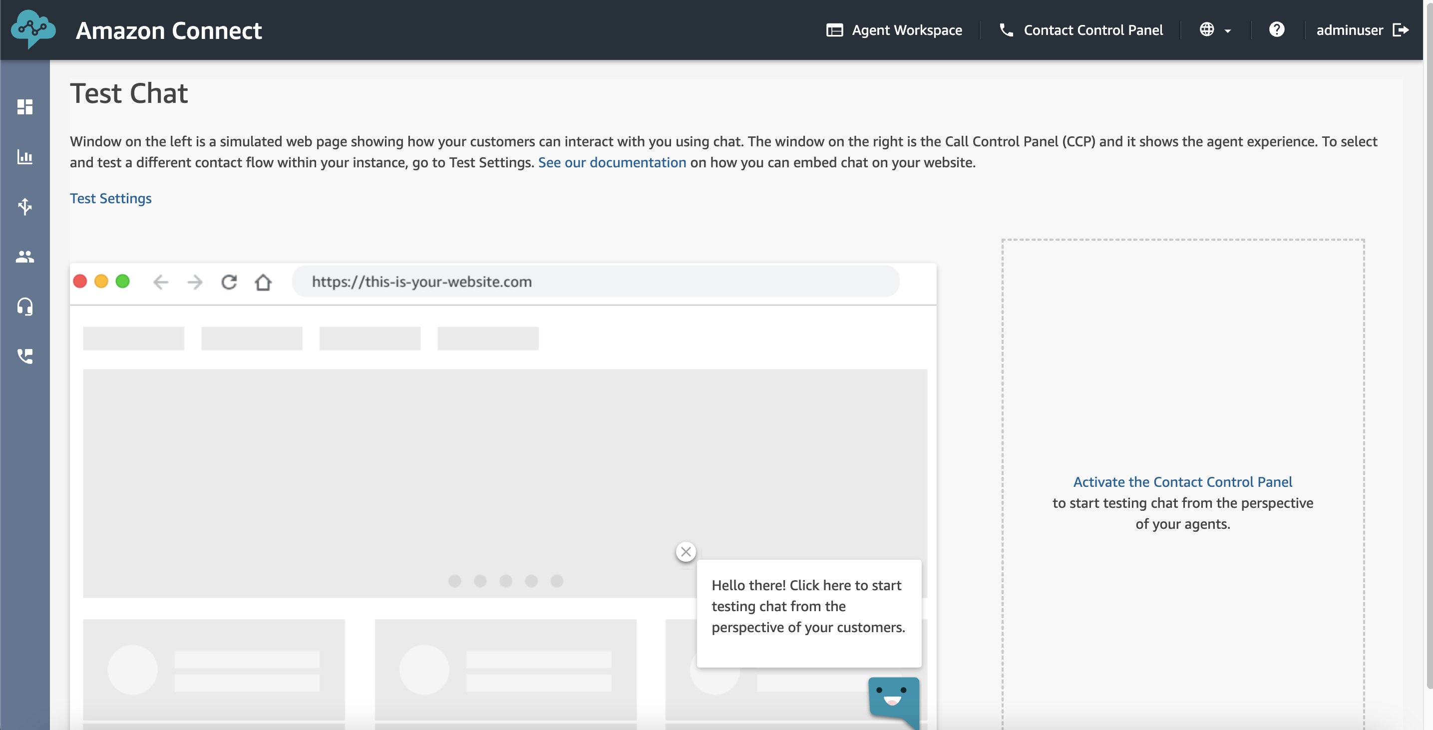Click the globe language icon
Viewport: 1433px width, 730px height.
click(1207, 29)
